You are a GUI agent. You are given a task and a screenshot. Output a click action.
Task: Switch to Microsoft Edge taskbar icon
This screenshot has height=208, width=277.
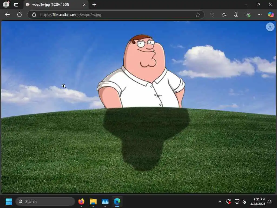(117, 201)
